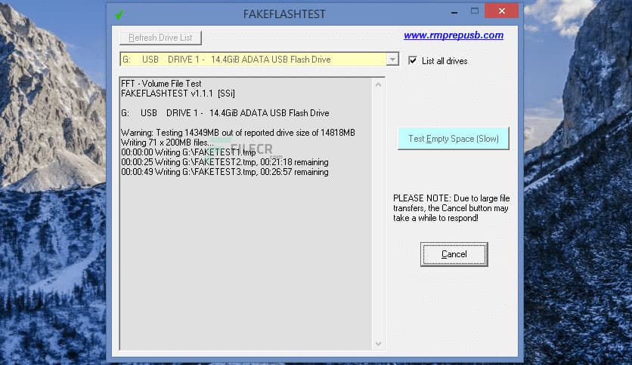632x365 pixels.
Task: Click 'FAKEFLASHTEST v1.1.1 [SSi]' log line
Action: pos(178,94)
